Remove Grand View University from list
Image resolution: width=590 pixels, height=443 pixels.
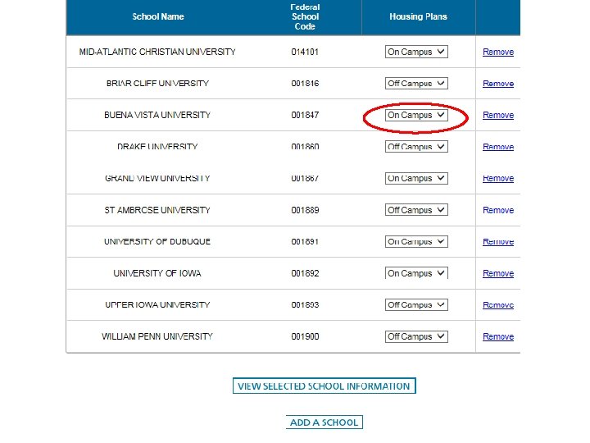coord(498,178)
